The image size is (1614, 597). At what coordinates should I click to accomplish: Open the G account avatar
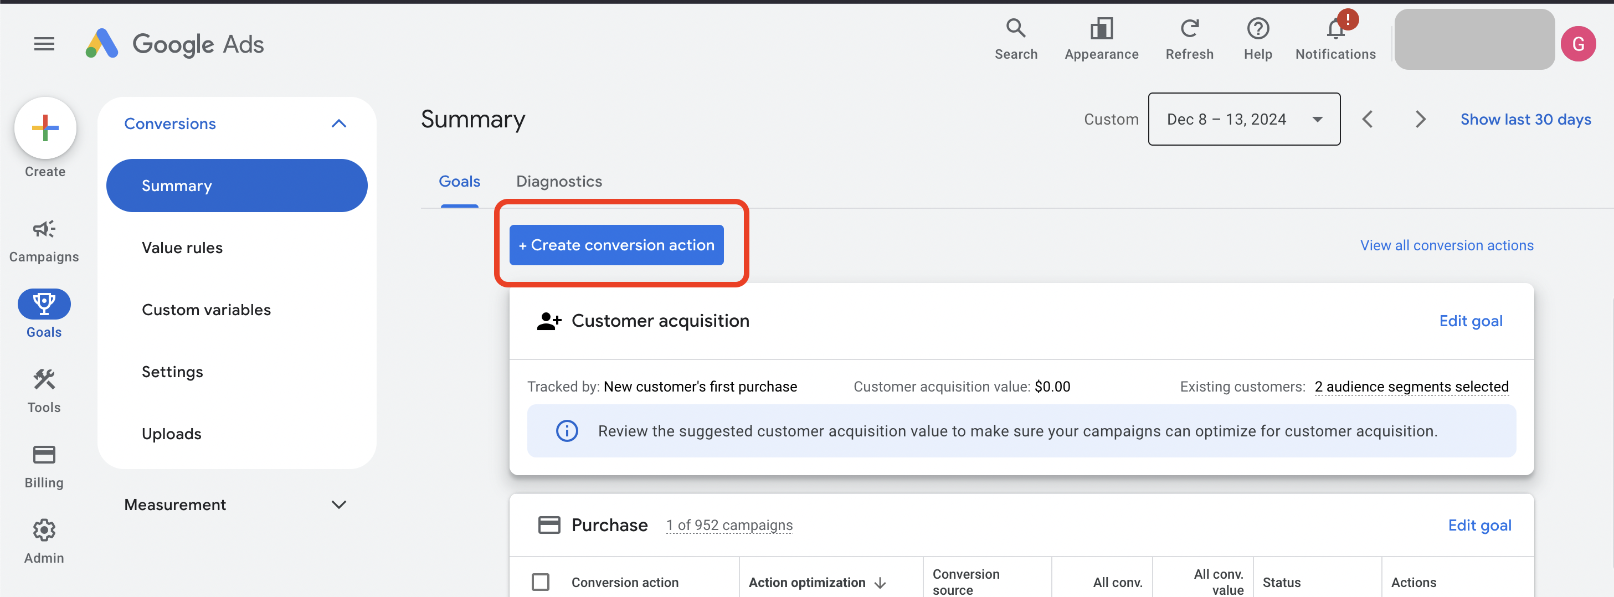coord(1577,44)
